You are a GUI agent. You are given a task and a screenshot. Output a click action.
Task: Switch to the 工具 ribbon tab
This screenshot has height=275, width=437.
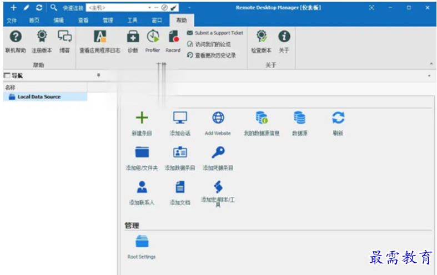132,21
